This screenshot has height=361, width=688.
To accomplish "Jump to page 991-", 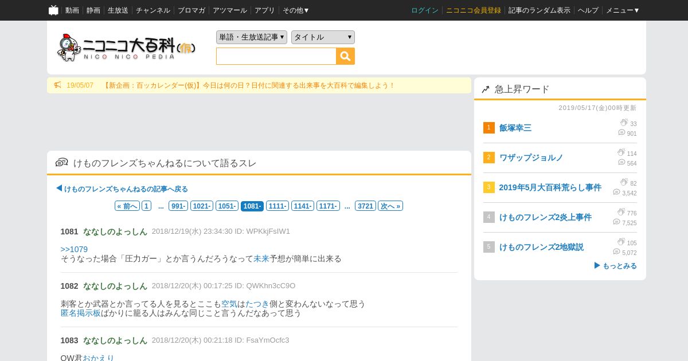I will [x=179, y=206].
